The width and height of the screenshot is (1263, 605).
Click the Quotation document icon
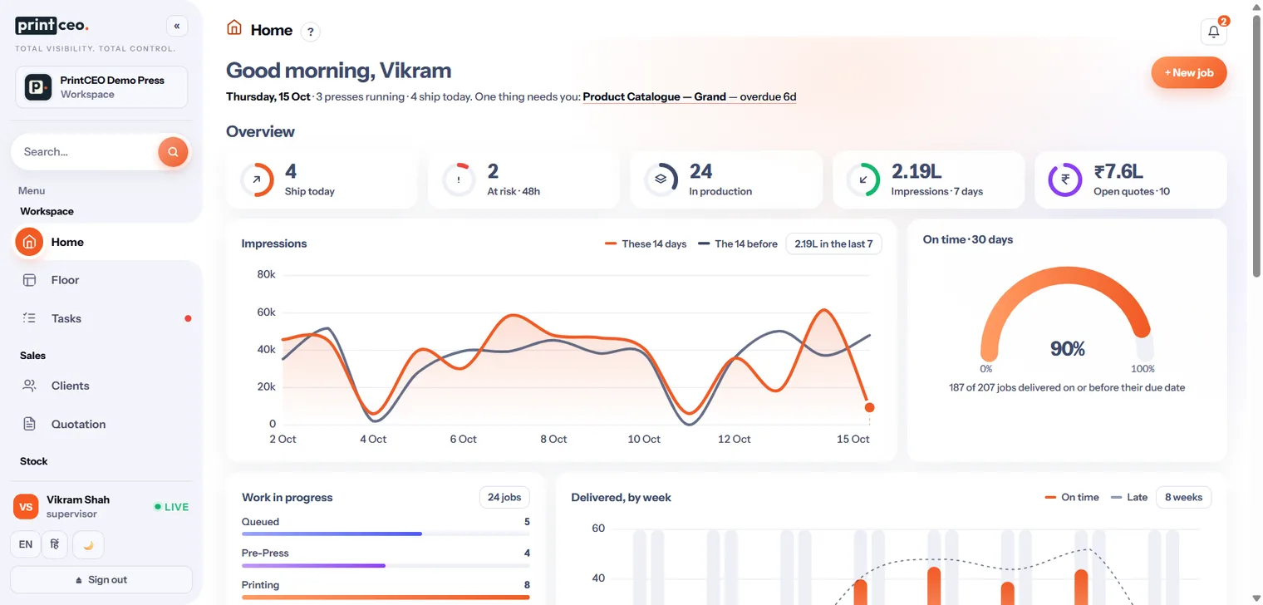[29, 424]
